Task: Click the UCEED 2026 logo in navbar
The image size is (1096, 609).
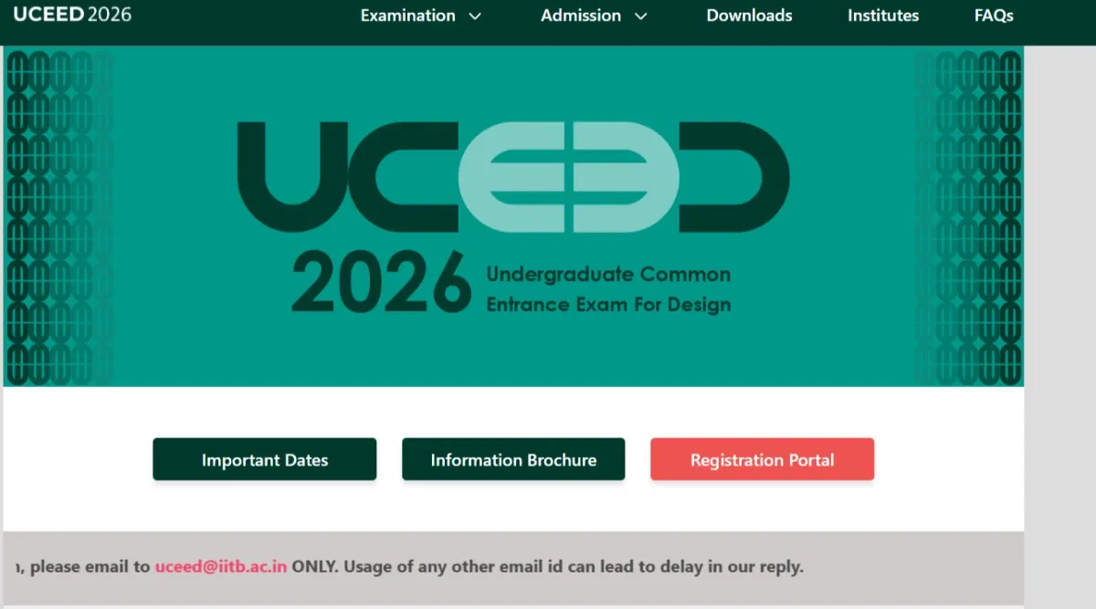Action: (x=70, y=15)
